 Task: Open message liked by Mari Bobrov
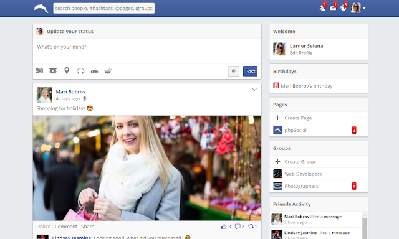[x=333, y=217]
